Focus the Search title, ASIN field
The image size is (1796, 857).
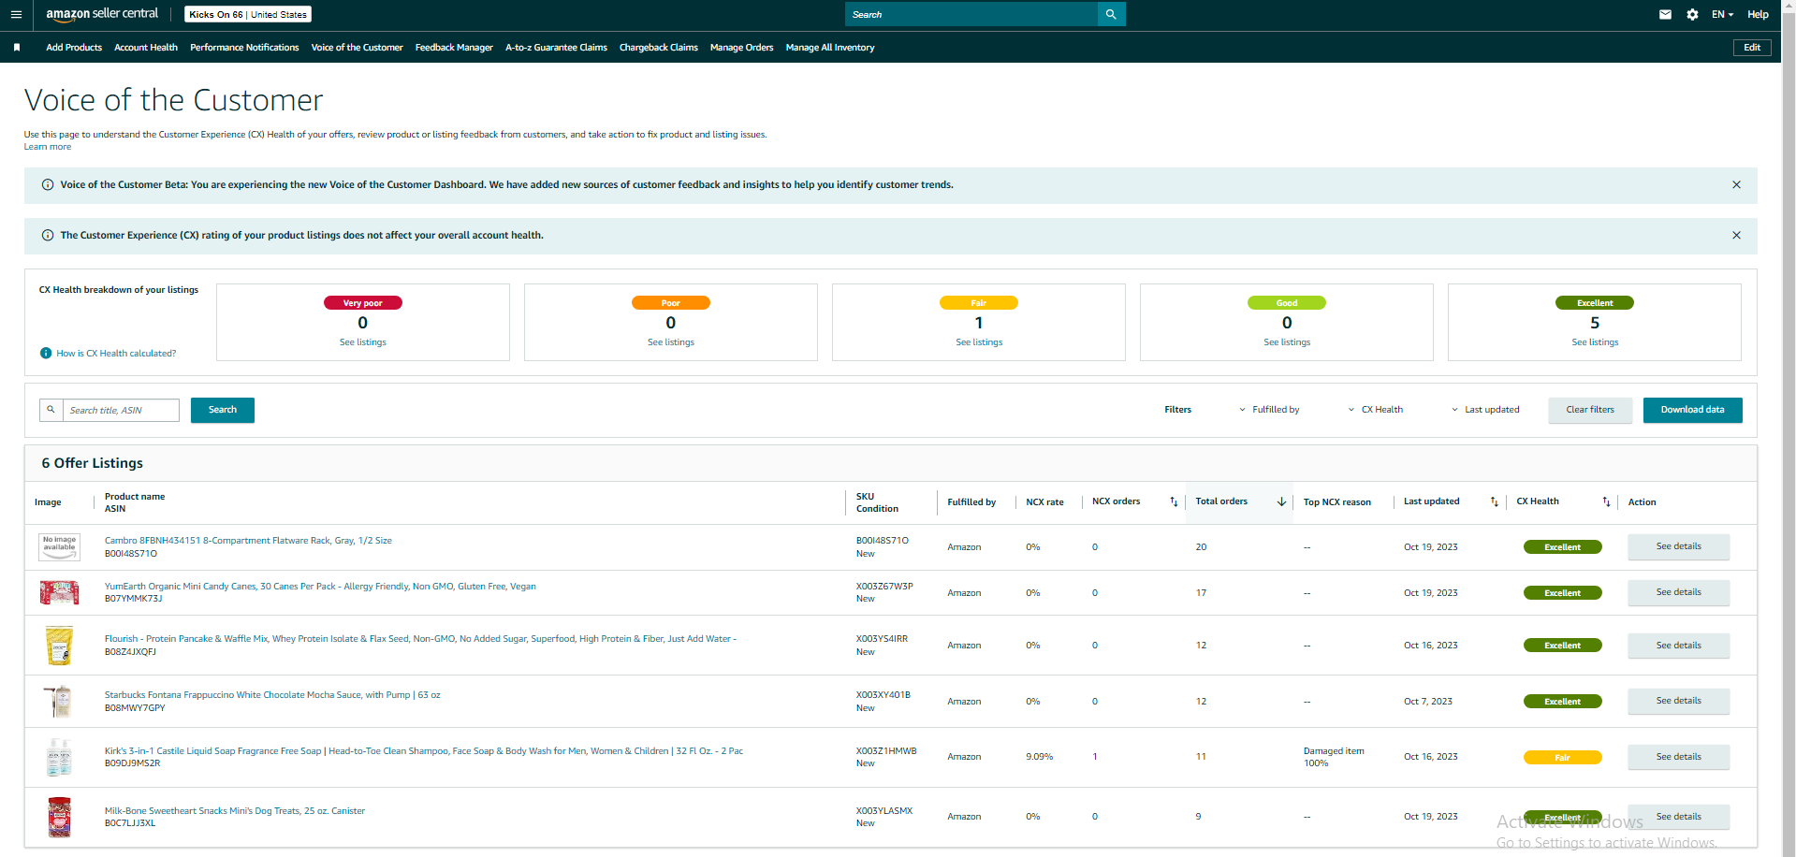(121, 410)
